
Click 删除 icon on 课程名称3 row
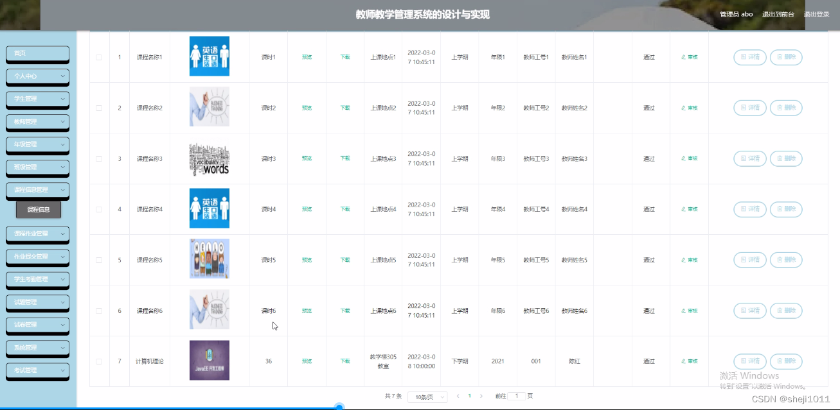(x=786, y=158)
